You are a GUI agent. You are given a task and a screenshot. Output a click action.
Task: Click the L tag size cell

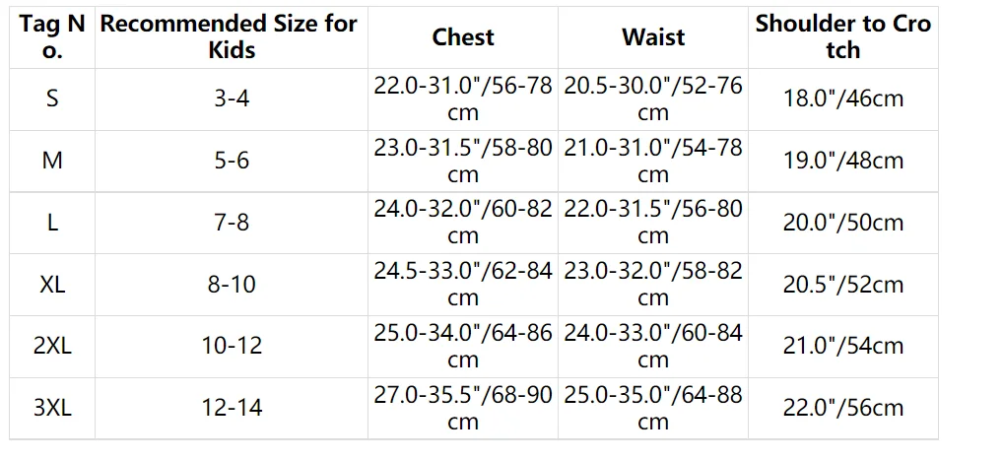pyautogui.click(x=52, y=223)
